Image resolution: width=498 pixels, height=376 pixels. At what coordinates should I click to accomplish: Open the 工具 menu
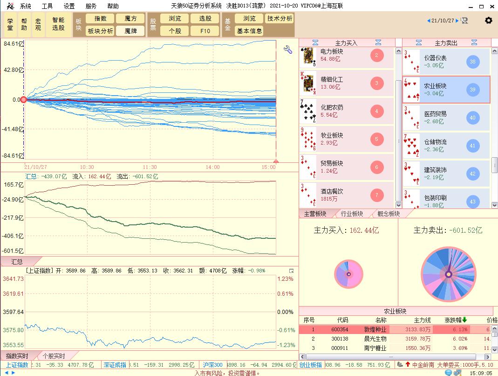pyautogui.click(x=48, y=6)
